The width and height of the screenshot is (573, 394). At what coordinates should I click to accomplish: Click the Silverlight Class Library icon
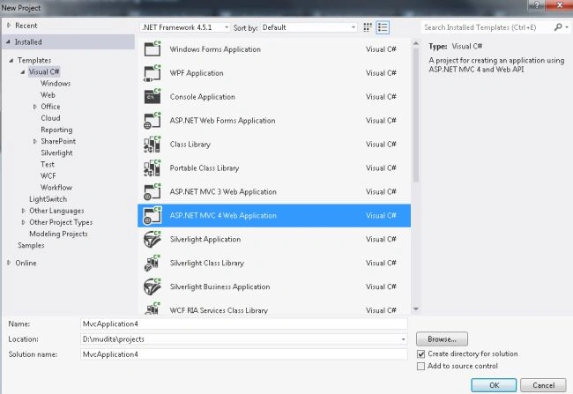click(153, 263)
